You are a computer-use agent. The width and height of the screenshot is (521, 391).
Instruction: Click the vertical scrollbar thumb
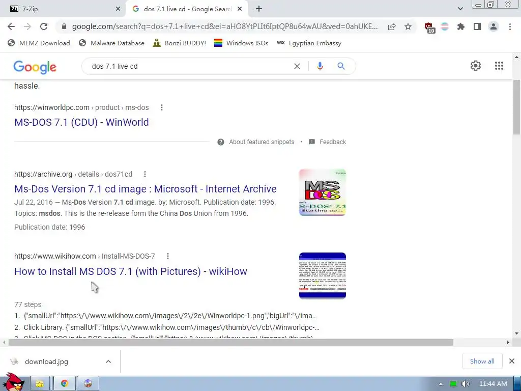(x=516, y=107)
